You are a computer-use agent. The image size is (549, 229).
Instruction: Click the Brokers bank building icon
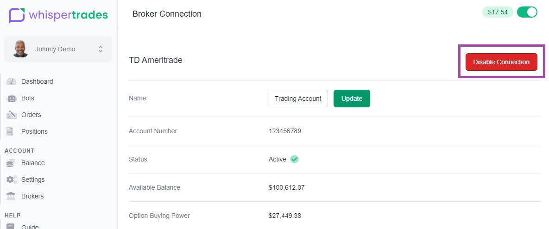coord(11,196)
